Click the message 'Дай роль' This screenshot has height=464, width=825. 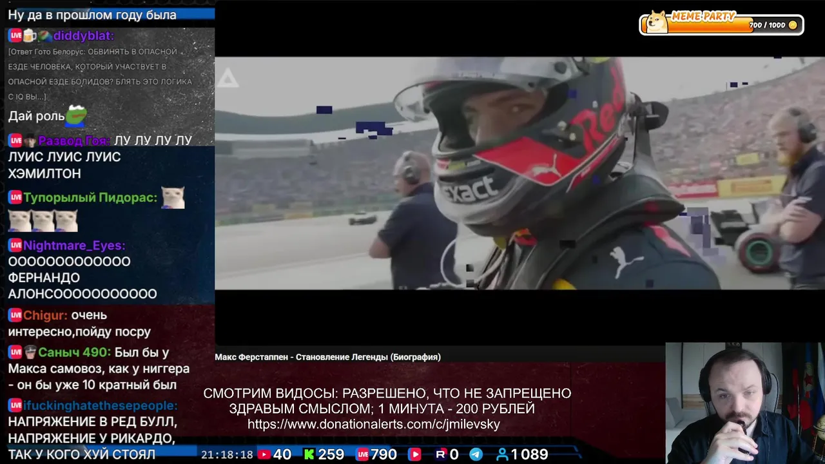36,116
